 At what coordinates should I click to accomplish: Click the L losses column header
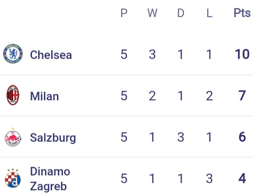point(209,13)
